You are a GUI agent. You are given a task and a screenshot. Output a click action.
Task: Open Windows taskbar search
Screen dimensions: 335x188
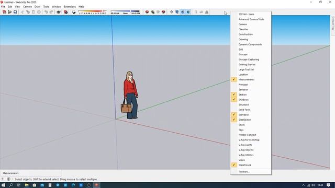pos(11,185)
